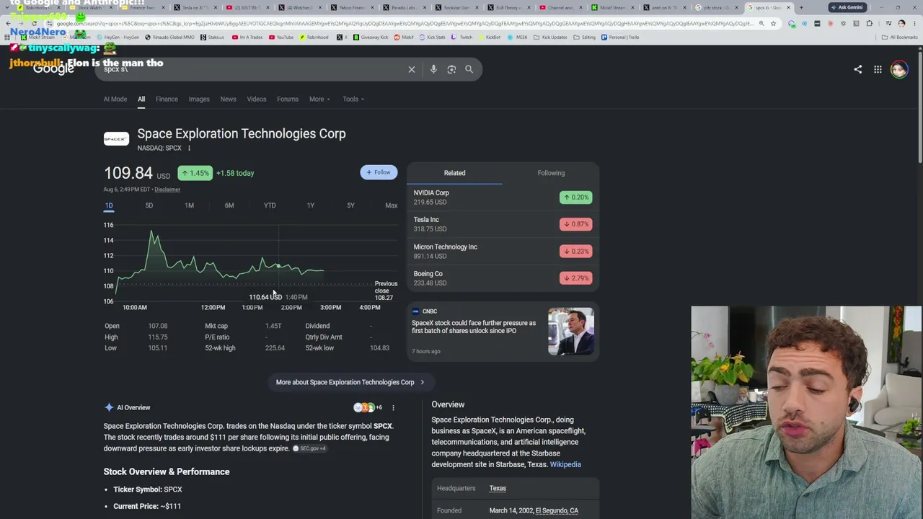Open the AI Overview source icons +6

click(368, 408)
